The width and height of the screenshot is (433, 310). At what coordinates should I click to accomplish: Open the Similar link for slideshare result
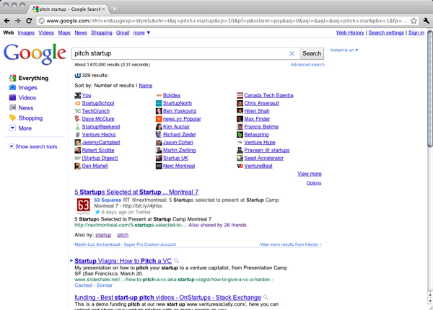(x=105, y=285)
